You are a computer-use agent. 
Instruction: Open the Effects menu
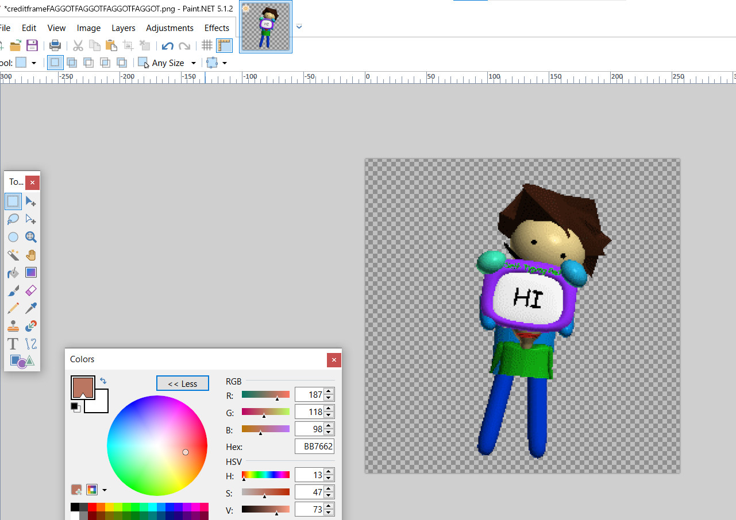tap(217, 28)
